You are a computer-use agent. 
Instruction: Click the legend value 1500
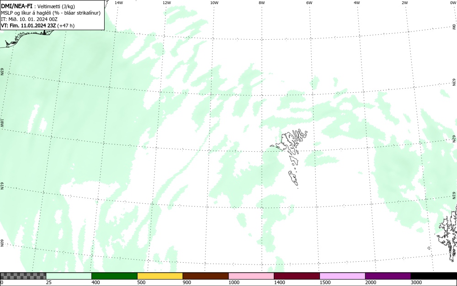coord(325,282)
